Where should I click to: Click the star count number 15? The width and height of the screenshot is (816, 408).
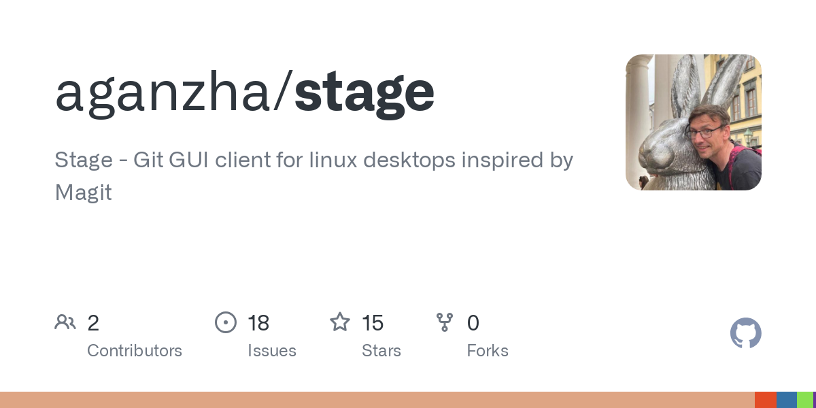coord(373,323)
